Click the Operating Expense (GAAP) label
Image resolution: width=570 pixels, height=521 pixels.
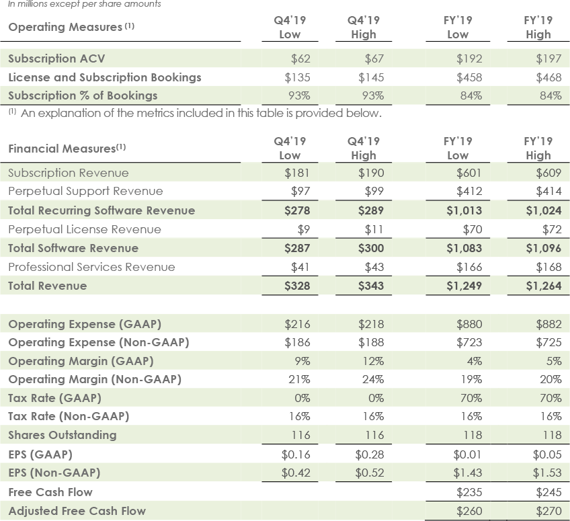tap(85, 325)
